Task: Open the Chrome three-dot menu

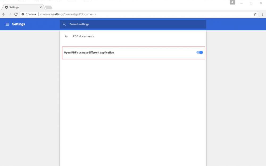Action: click(x=262, y=14)
